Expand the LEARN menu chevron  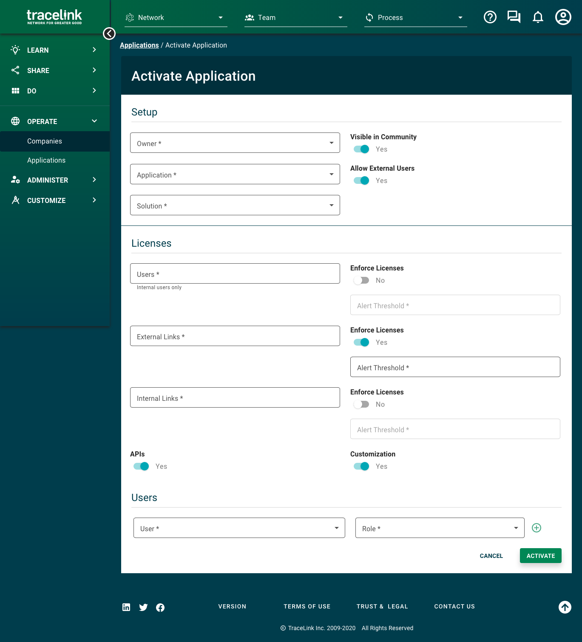(x=94, y=50)
